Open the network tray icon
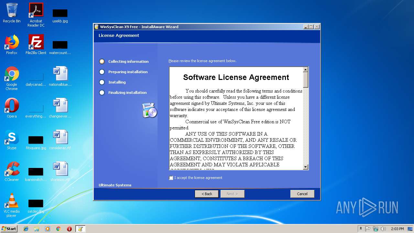 point(376,229)
